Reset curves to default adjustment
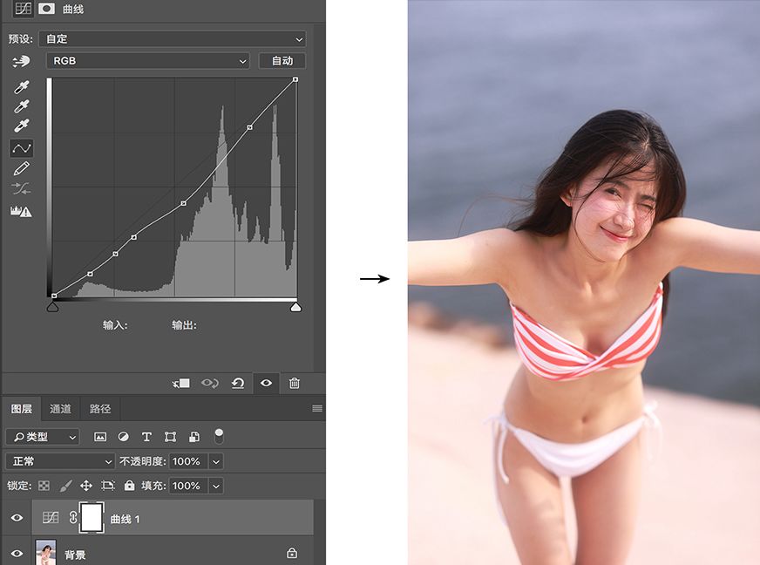This screenshot has width=760, height=565. click(237, 383)
